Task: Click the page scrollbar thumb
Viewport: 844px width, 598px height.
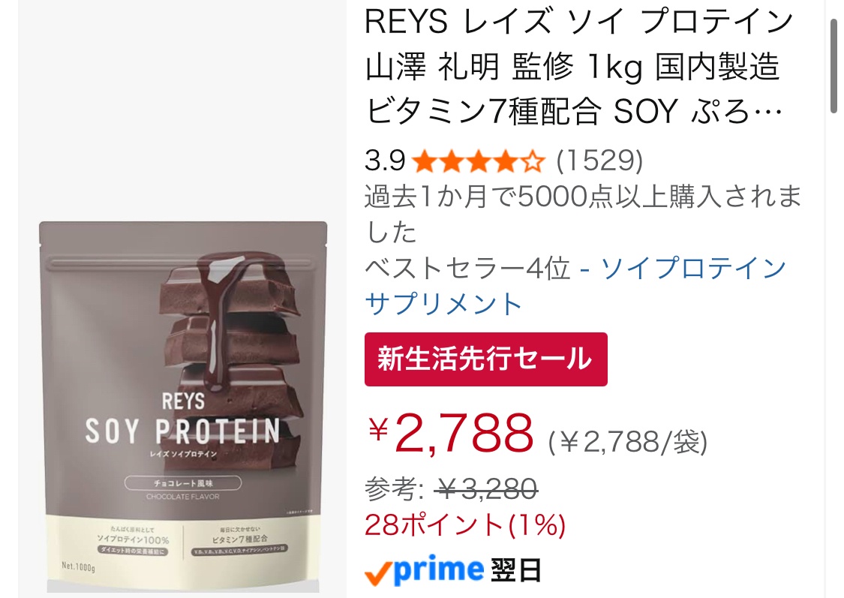Action: [833, 66]
